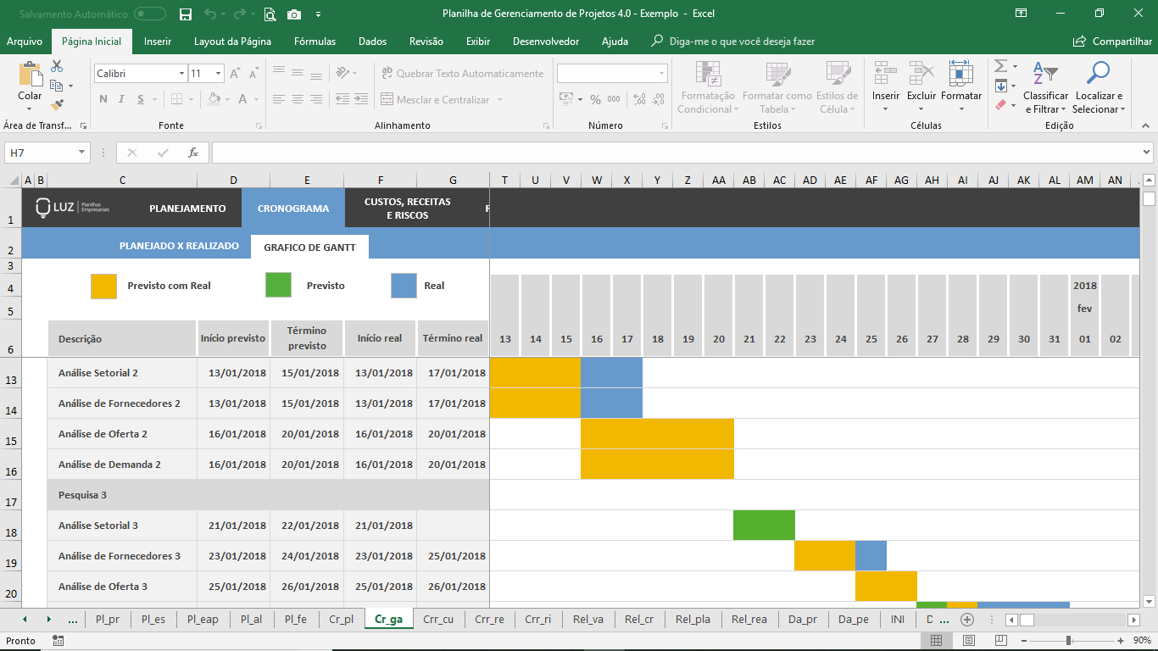
Task: Toggle Salvamento Automático switch
Action: click(x=150, y=14)
